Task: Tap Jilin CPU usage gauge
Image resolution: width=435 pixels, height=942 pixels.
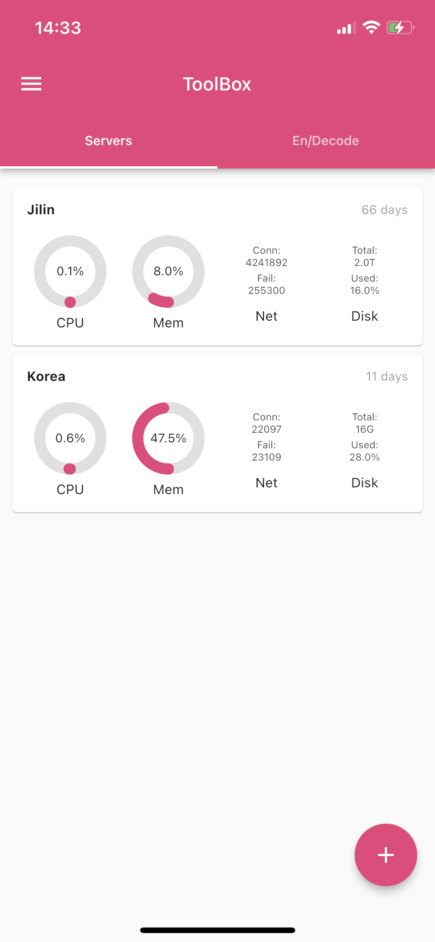Action: tap(70, 272)
